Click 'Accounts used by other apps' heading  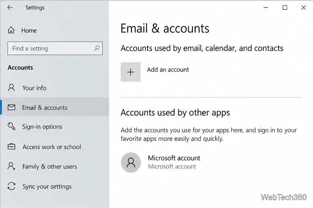click(x=175, y=113)
